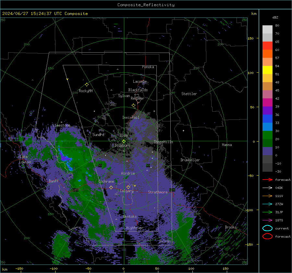The height and width of the screenshot is (273, 292).
Task: Click the Sundre town label
Action: coord(98,134)
